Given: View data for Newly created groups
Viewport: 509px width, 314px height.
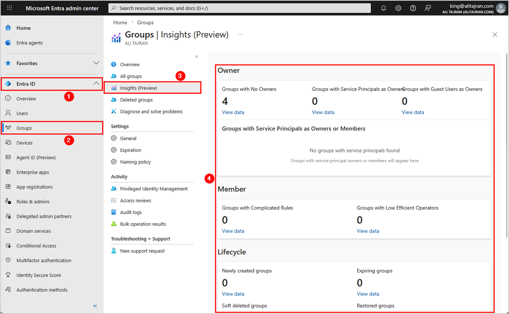Looking at the screenshot, I should click(233, 294).
